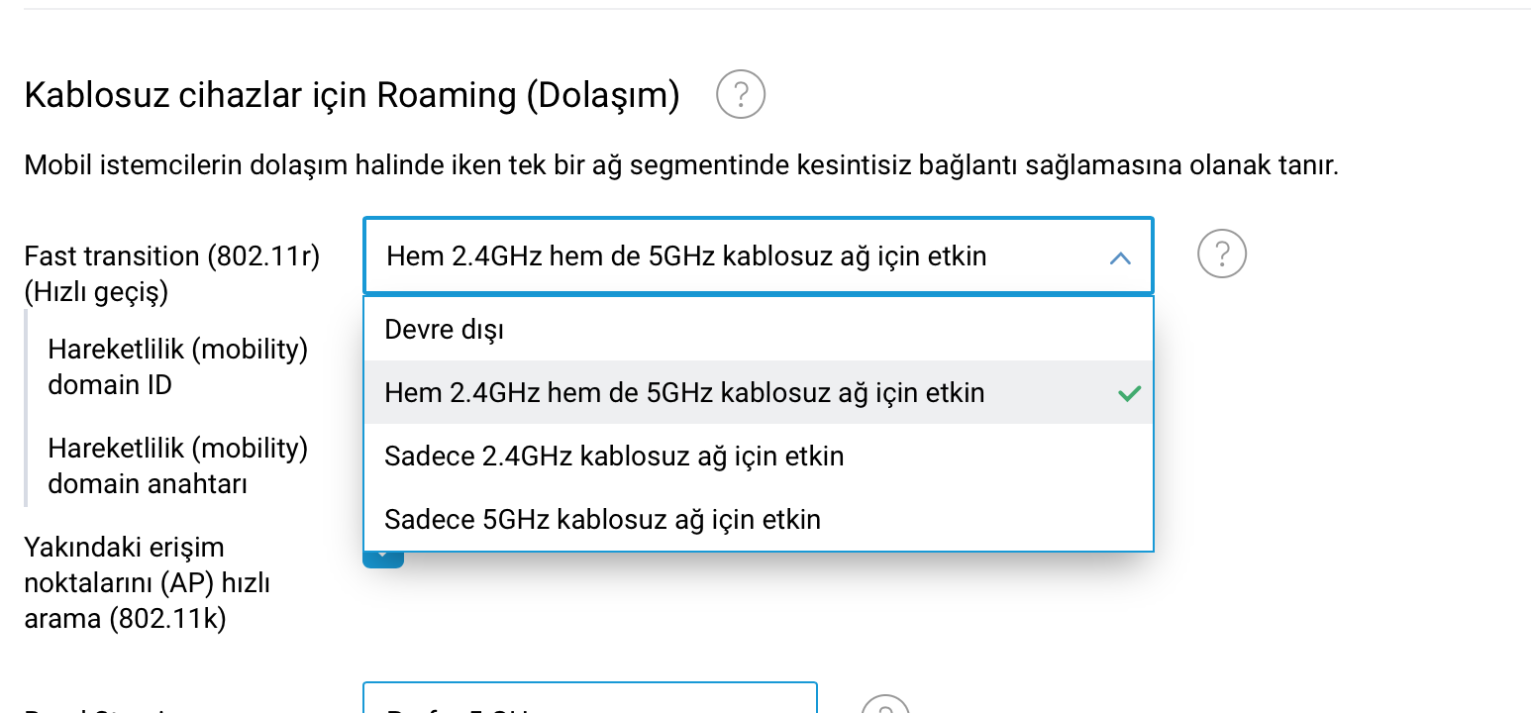Open help icon beside the Roaming (Dolaşım) heading

pyautogui.click(x=740, y=95)
